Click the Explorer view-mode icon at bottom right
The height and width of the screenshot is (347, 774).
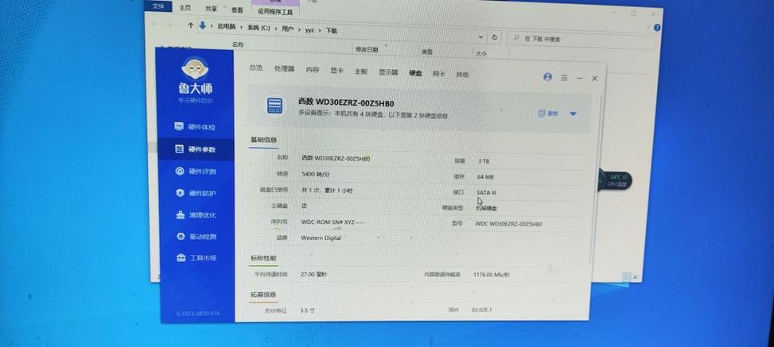point(626,276)
